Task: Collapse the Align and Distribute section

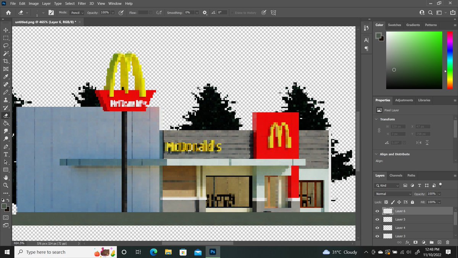Action: [x=377, y=154]
